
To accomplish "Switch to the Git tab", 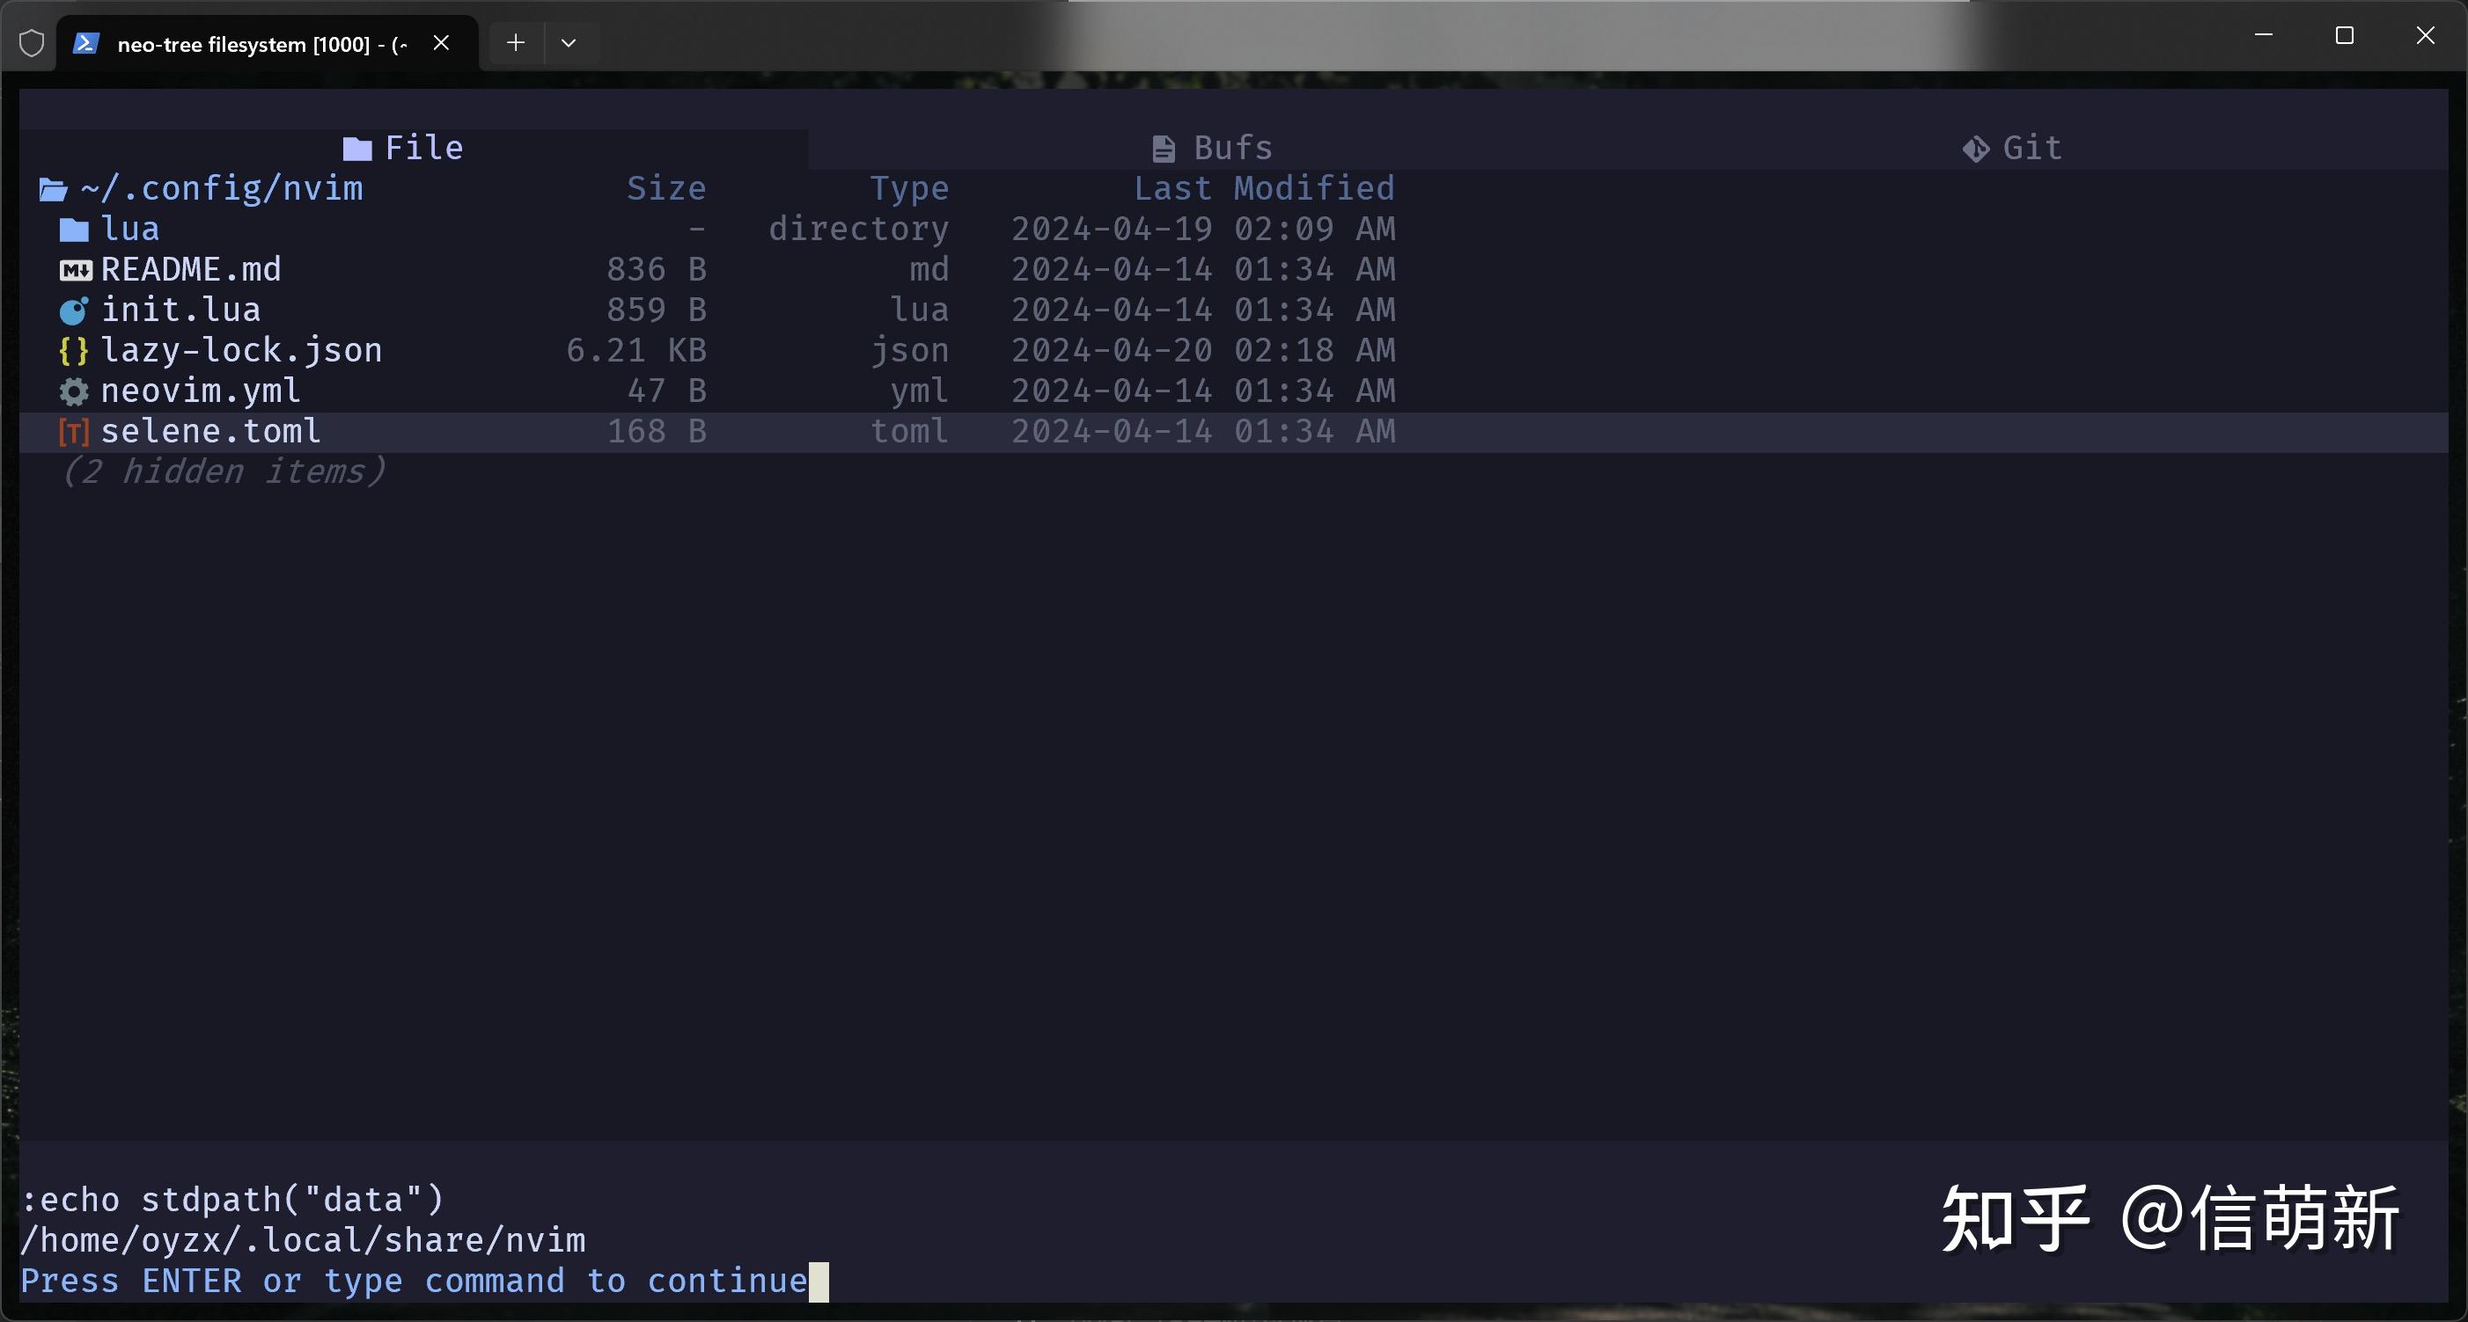I will 2033,148.
